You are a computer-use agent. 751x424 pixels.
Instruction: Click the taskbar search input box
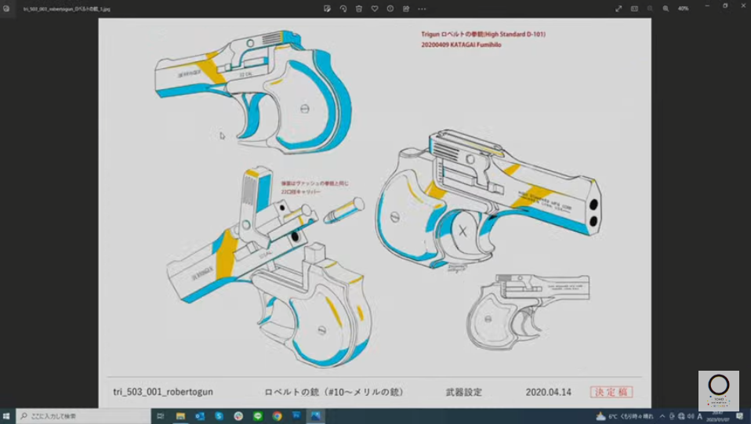point(83,416)
